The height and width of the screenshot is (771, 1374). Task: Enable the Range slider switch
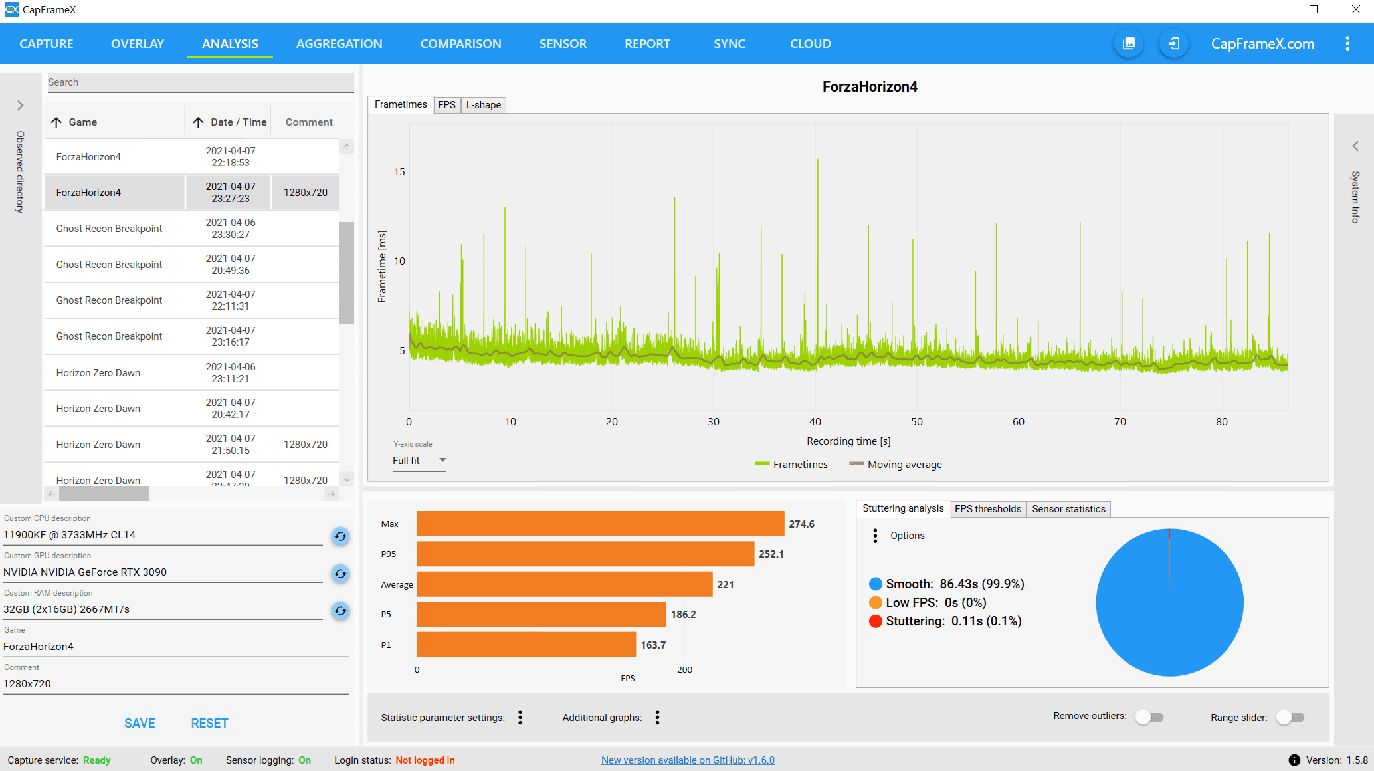click(1290, 717)
